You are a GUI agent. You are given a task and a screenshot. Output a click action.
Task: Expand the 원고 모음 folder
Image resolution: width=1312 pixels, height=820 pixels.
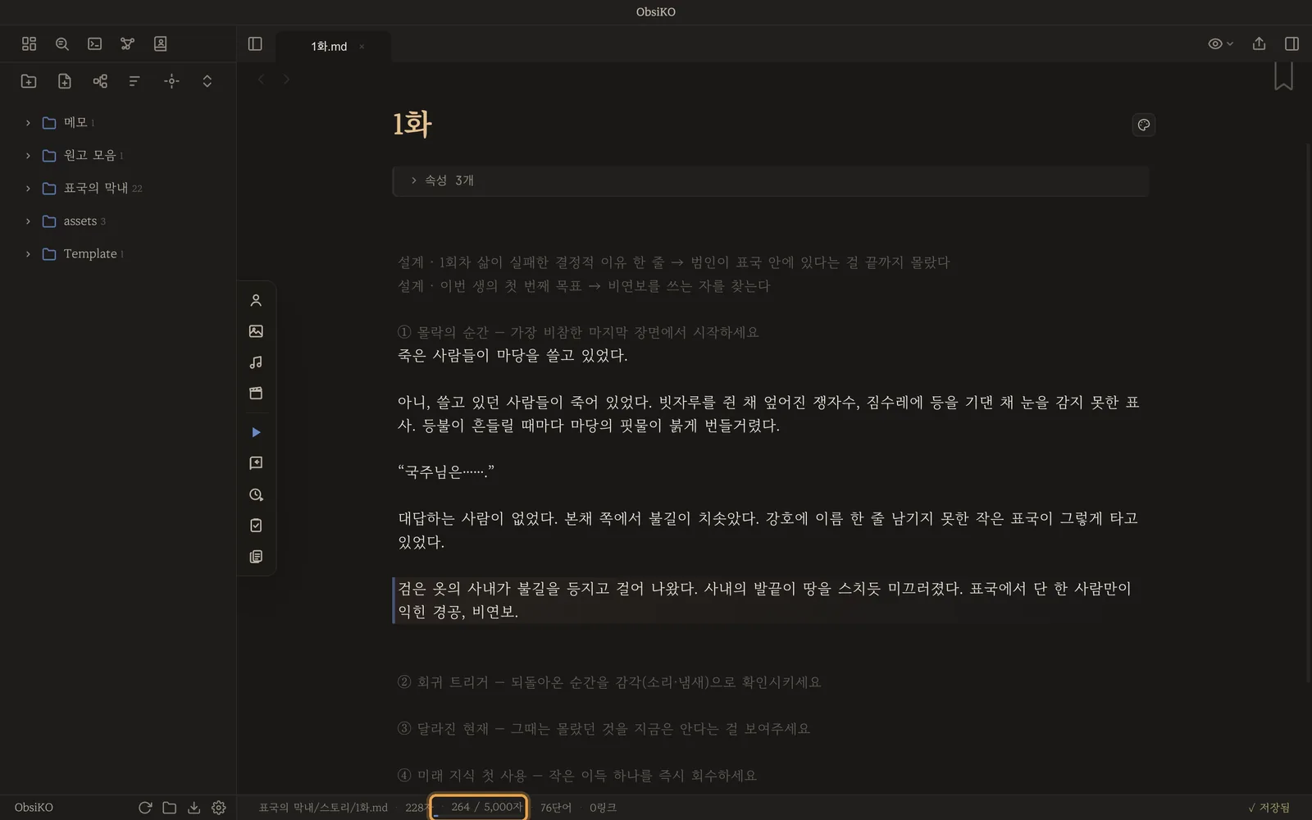pos(28,156)
